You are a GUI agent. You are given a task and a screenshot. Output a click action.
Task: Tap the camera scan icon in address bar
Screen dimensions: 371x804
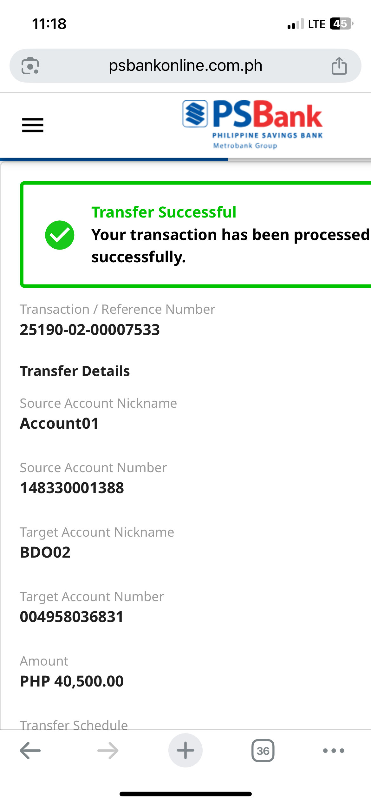pyautogui.click(x=30, y=66)
